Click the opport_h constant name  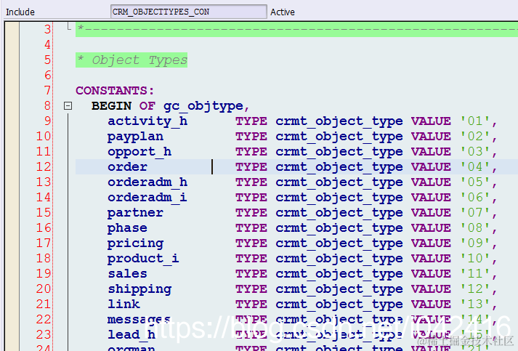[139, 152]
